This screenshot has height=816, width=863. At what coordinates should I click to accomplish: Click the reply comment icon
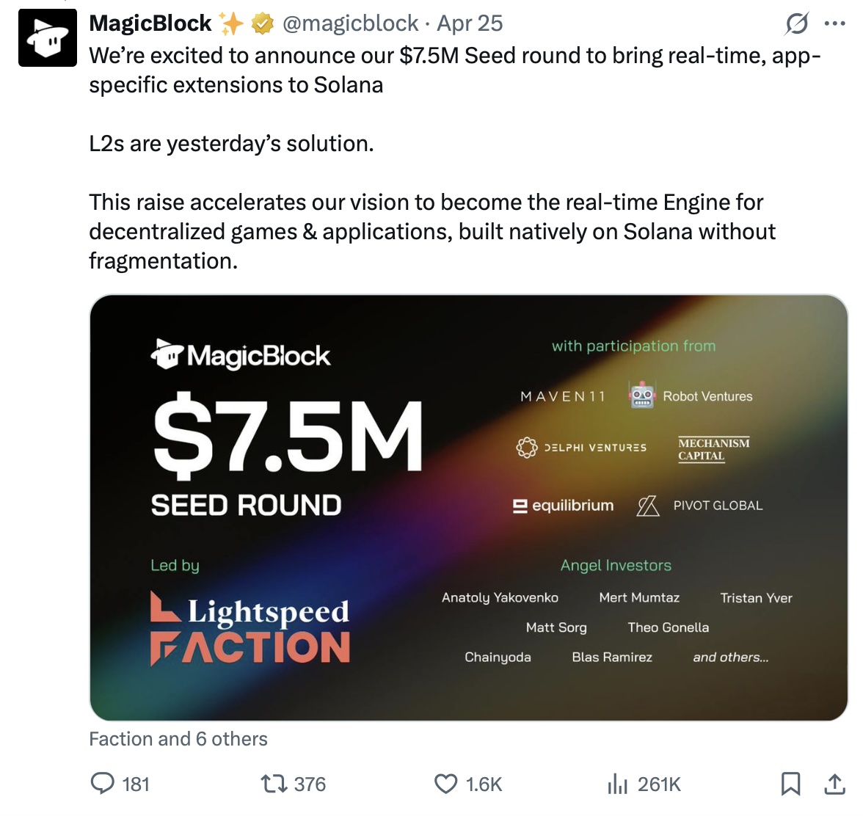point(102,784)
